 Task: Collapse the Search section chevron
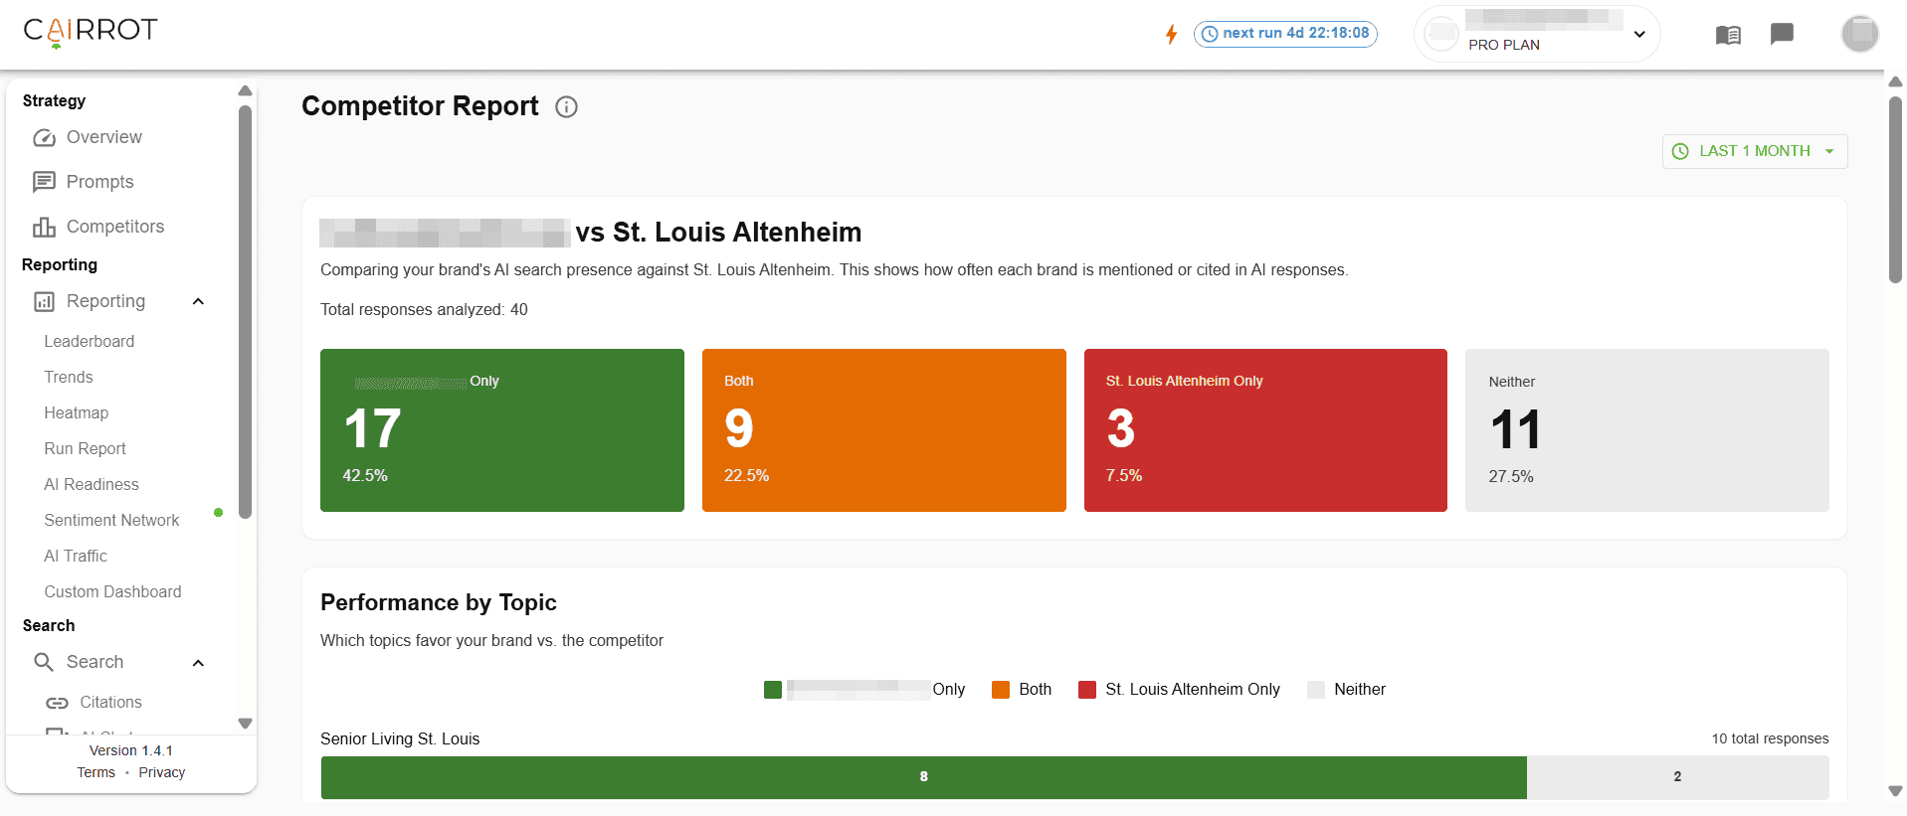pos(198,663)
